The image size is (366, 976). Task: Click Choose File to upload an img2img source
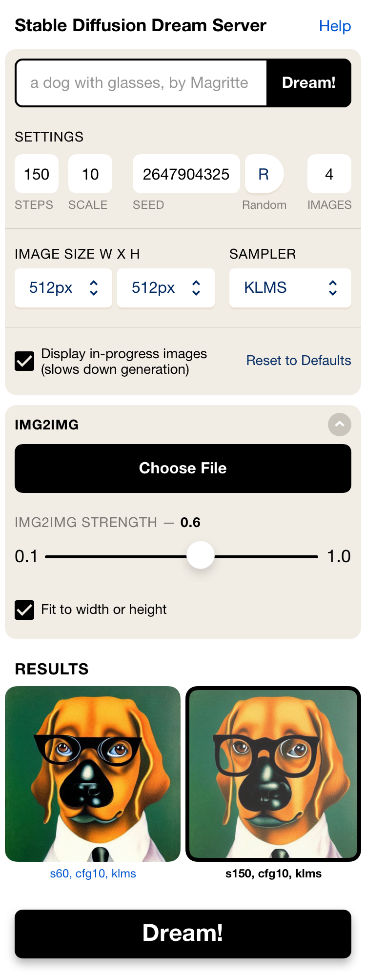[x=183, y=468]
